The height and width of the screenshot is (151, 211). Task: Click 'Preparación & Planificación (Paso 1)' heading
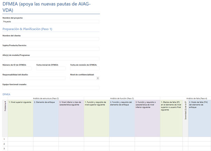(27, 29)
